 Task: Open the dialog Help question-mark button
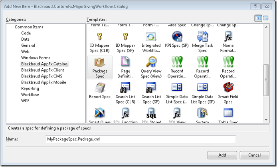(255, 6)
